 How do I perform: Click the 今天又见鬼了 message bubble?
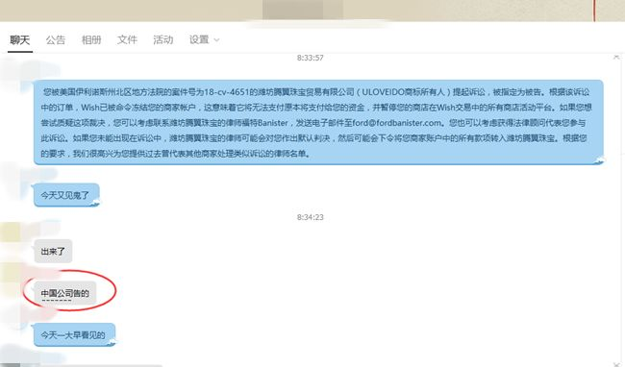pos(66,195)
